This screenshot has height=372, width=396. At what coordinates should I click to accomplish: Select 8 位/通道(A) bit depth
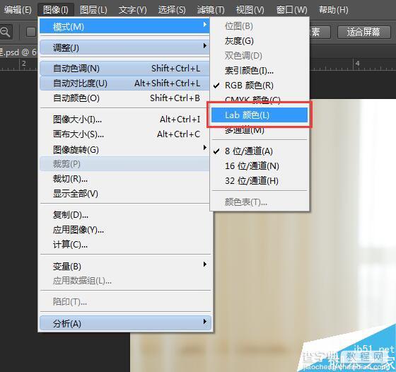click(260, 151)
